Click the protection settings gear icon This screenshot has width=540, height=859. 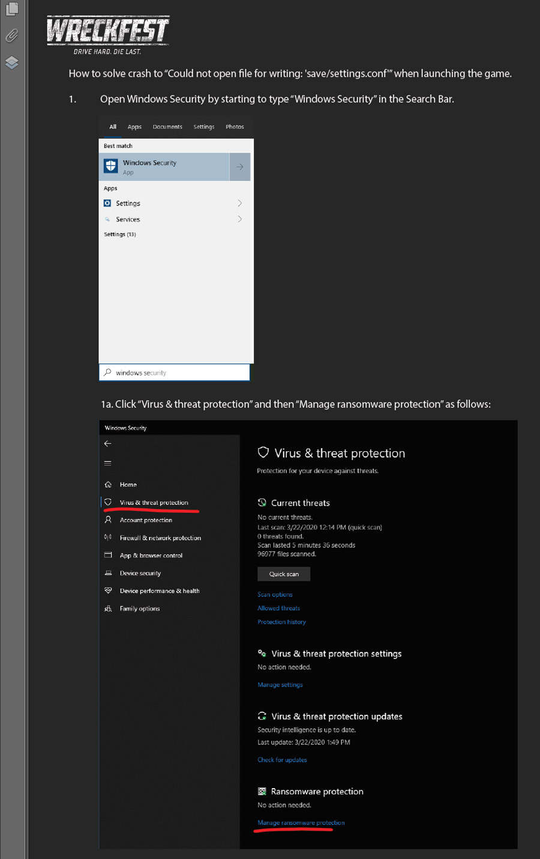point(262,654)
